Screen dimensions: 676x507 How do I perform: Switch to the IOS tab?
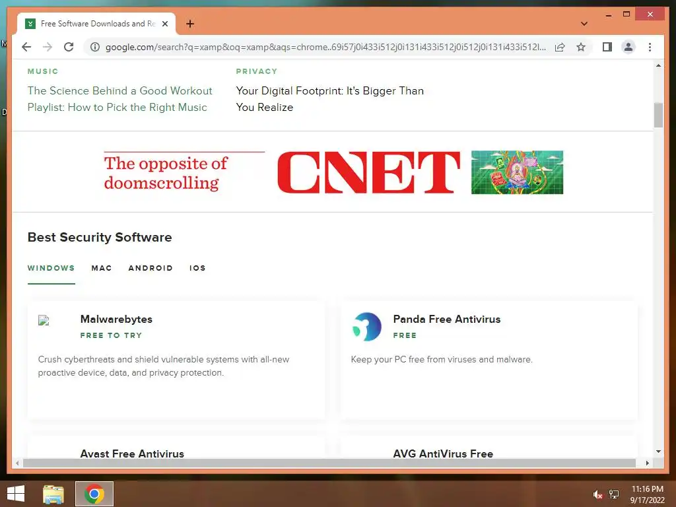tap(197, 268)
